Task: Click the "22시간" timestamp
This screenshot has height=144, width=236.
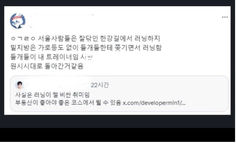Action: pos(100,85)
